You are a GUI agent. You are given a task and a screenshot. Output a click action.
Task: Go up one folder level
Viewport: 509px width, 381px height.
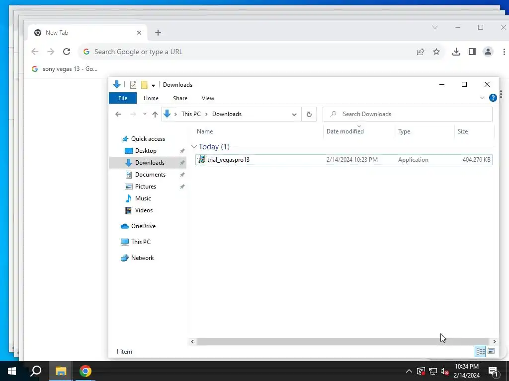pyautogui.click(x=155, y=114)
